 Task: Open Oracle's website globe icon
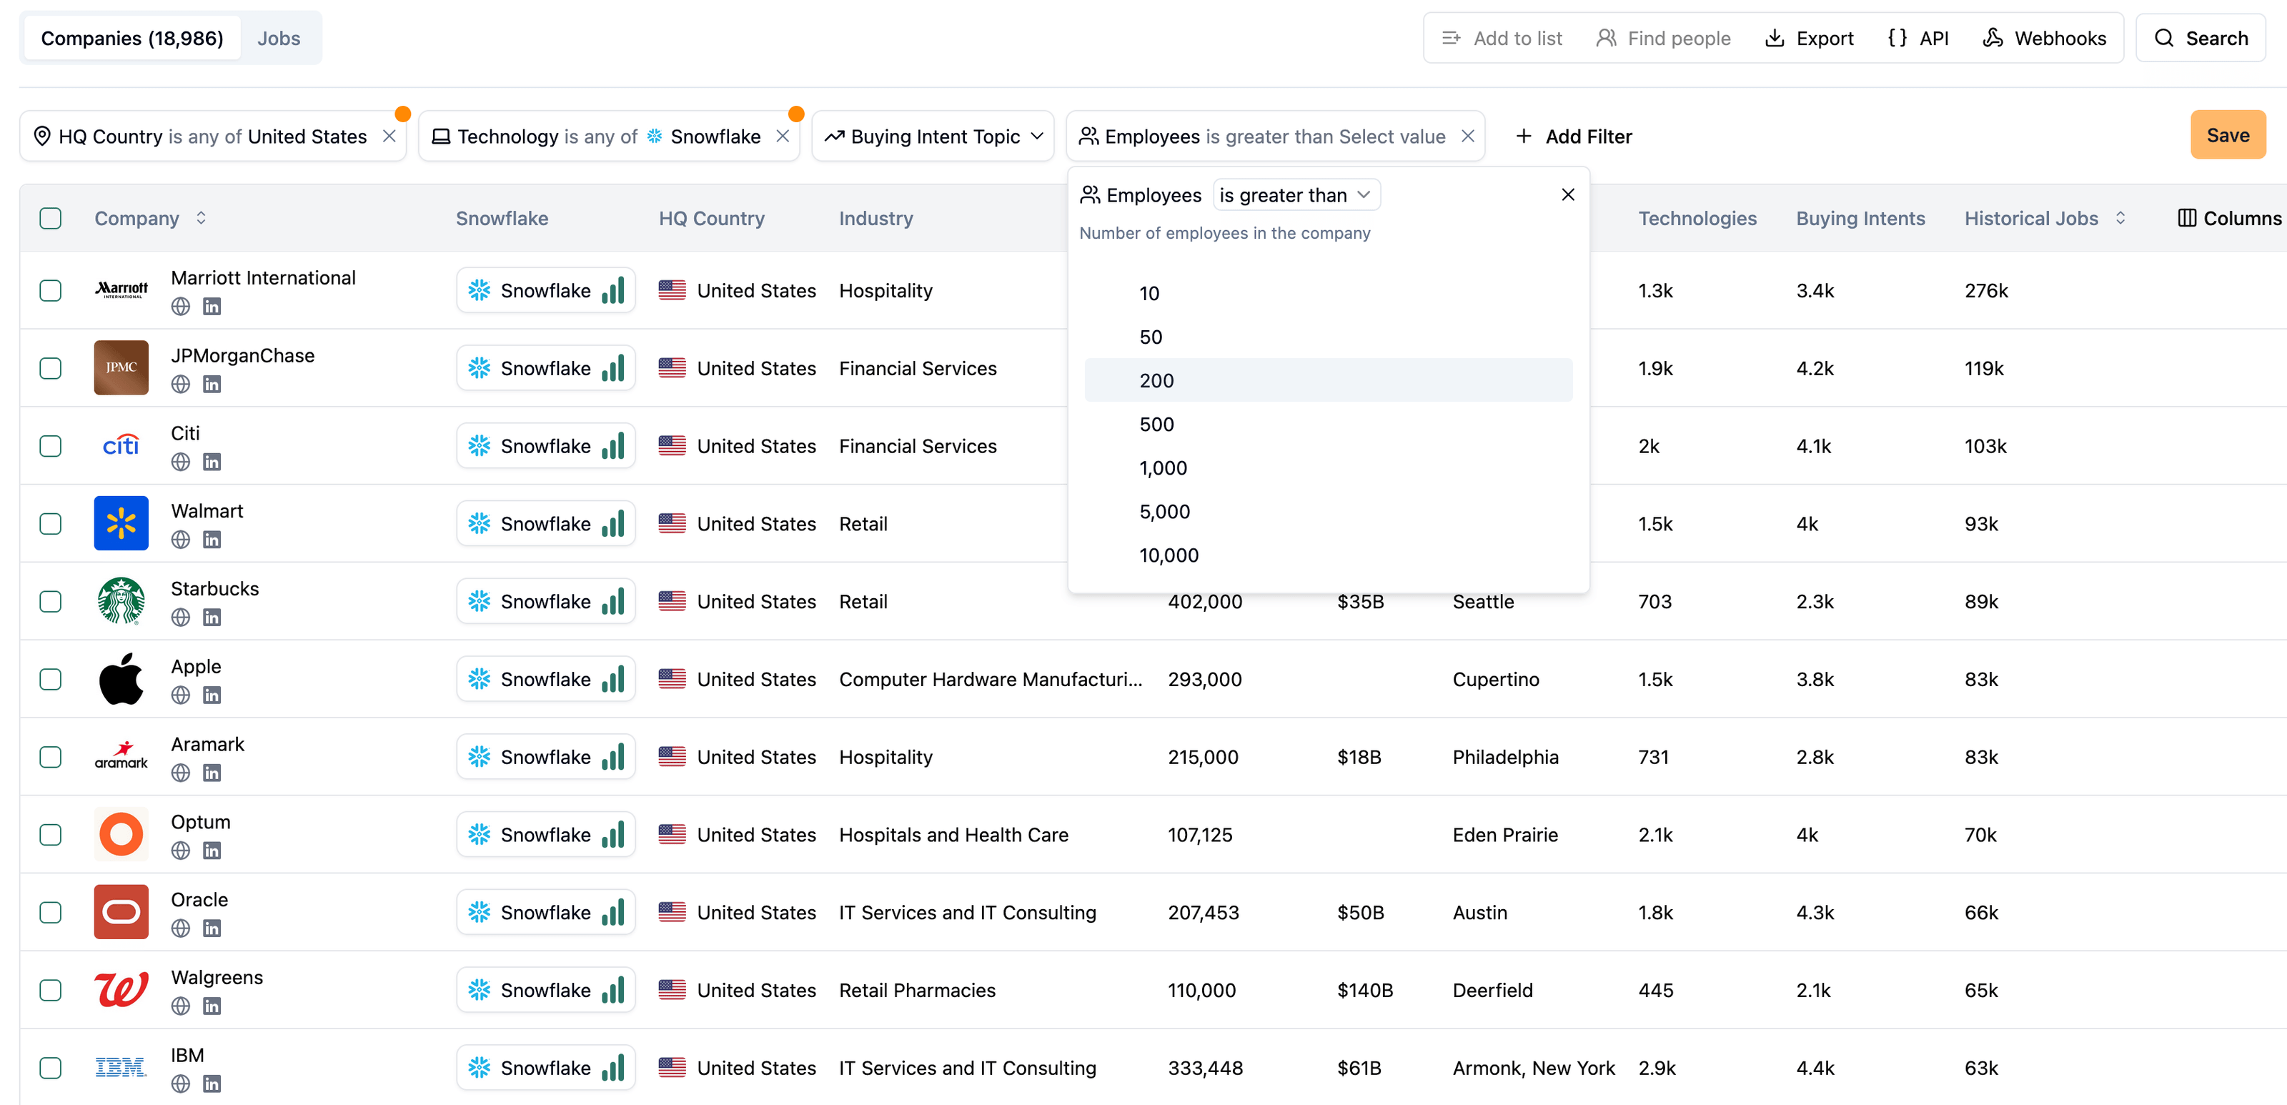point(180,928)
